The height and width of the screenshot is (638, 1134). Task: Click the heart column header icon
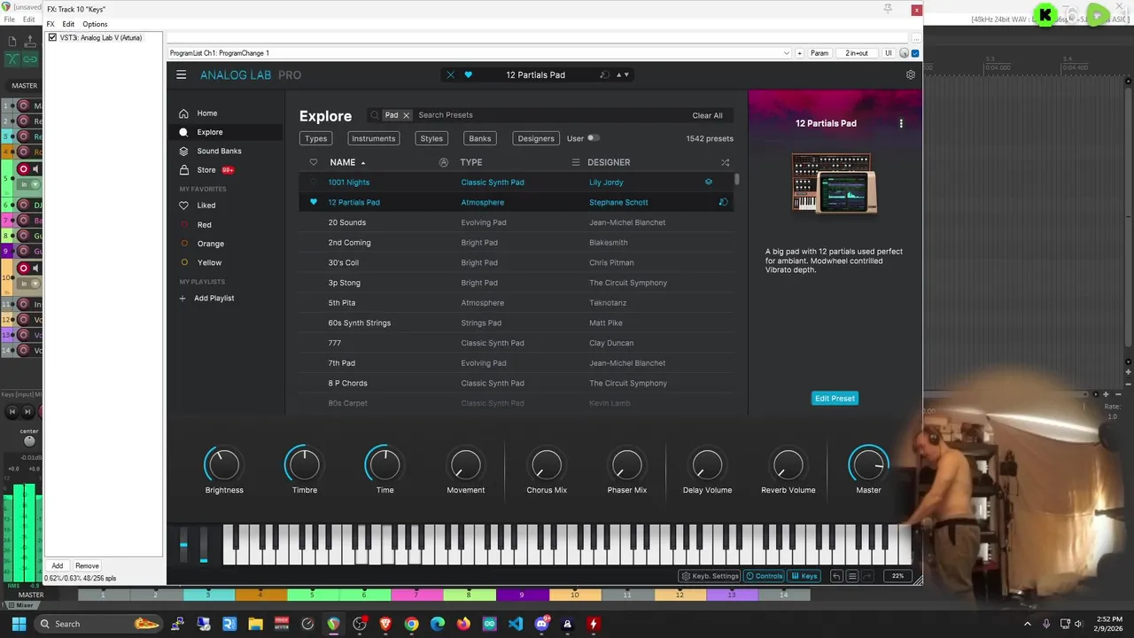coord(313,163)
